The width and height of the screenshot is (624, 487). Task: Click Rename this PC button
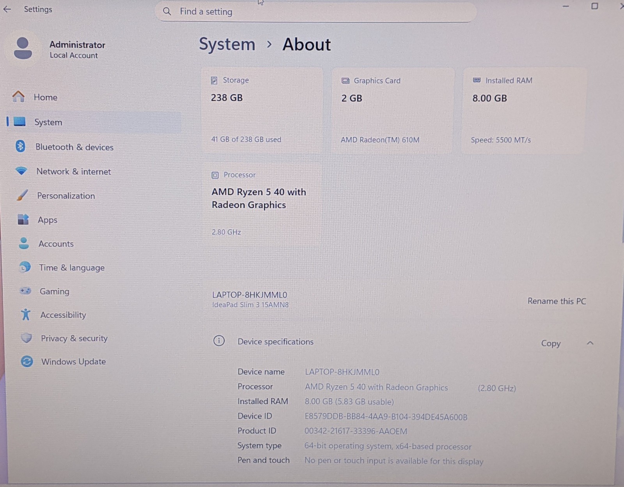[x=557, y=301]
